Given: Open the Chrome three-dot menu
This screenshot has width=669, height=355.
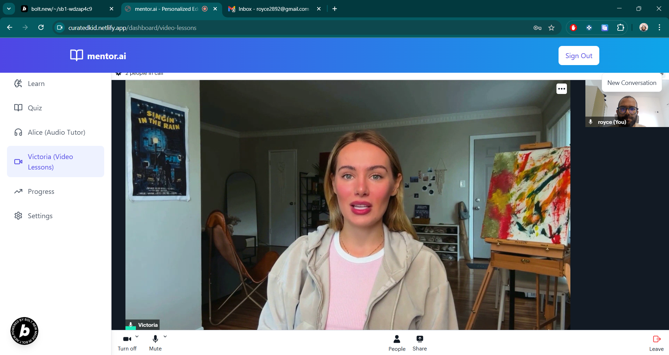Looking at the screenshot, I should (x=659, y=27).
